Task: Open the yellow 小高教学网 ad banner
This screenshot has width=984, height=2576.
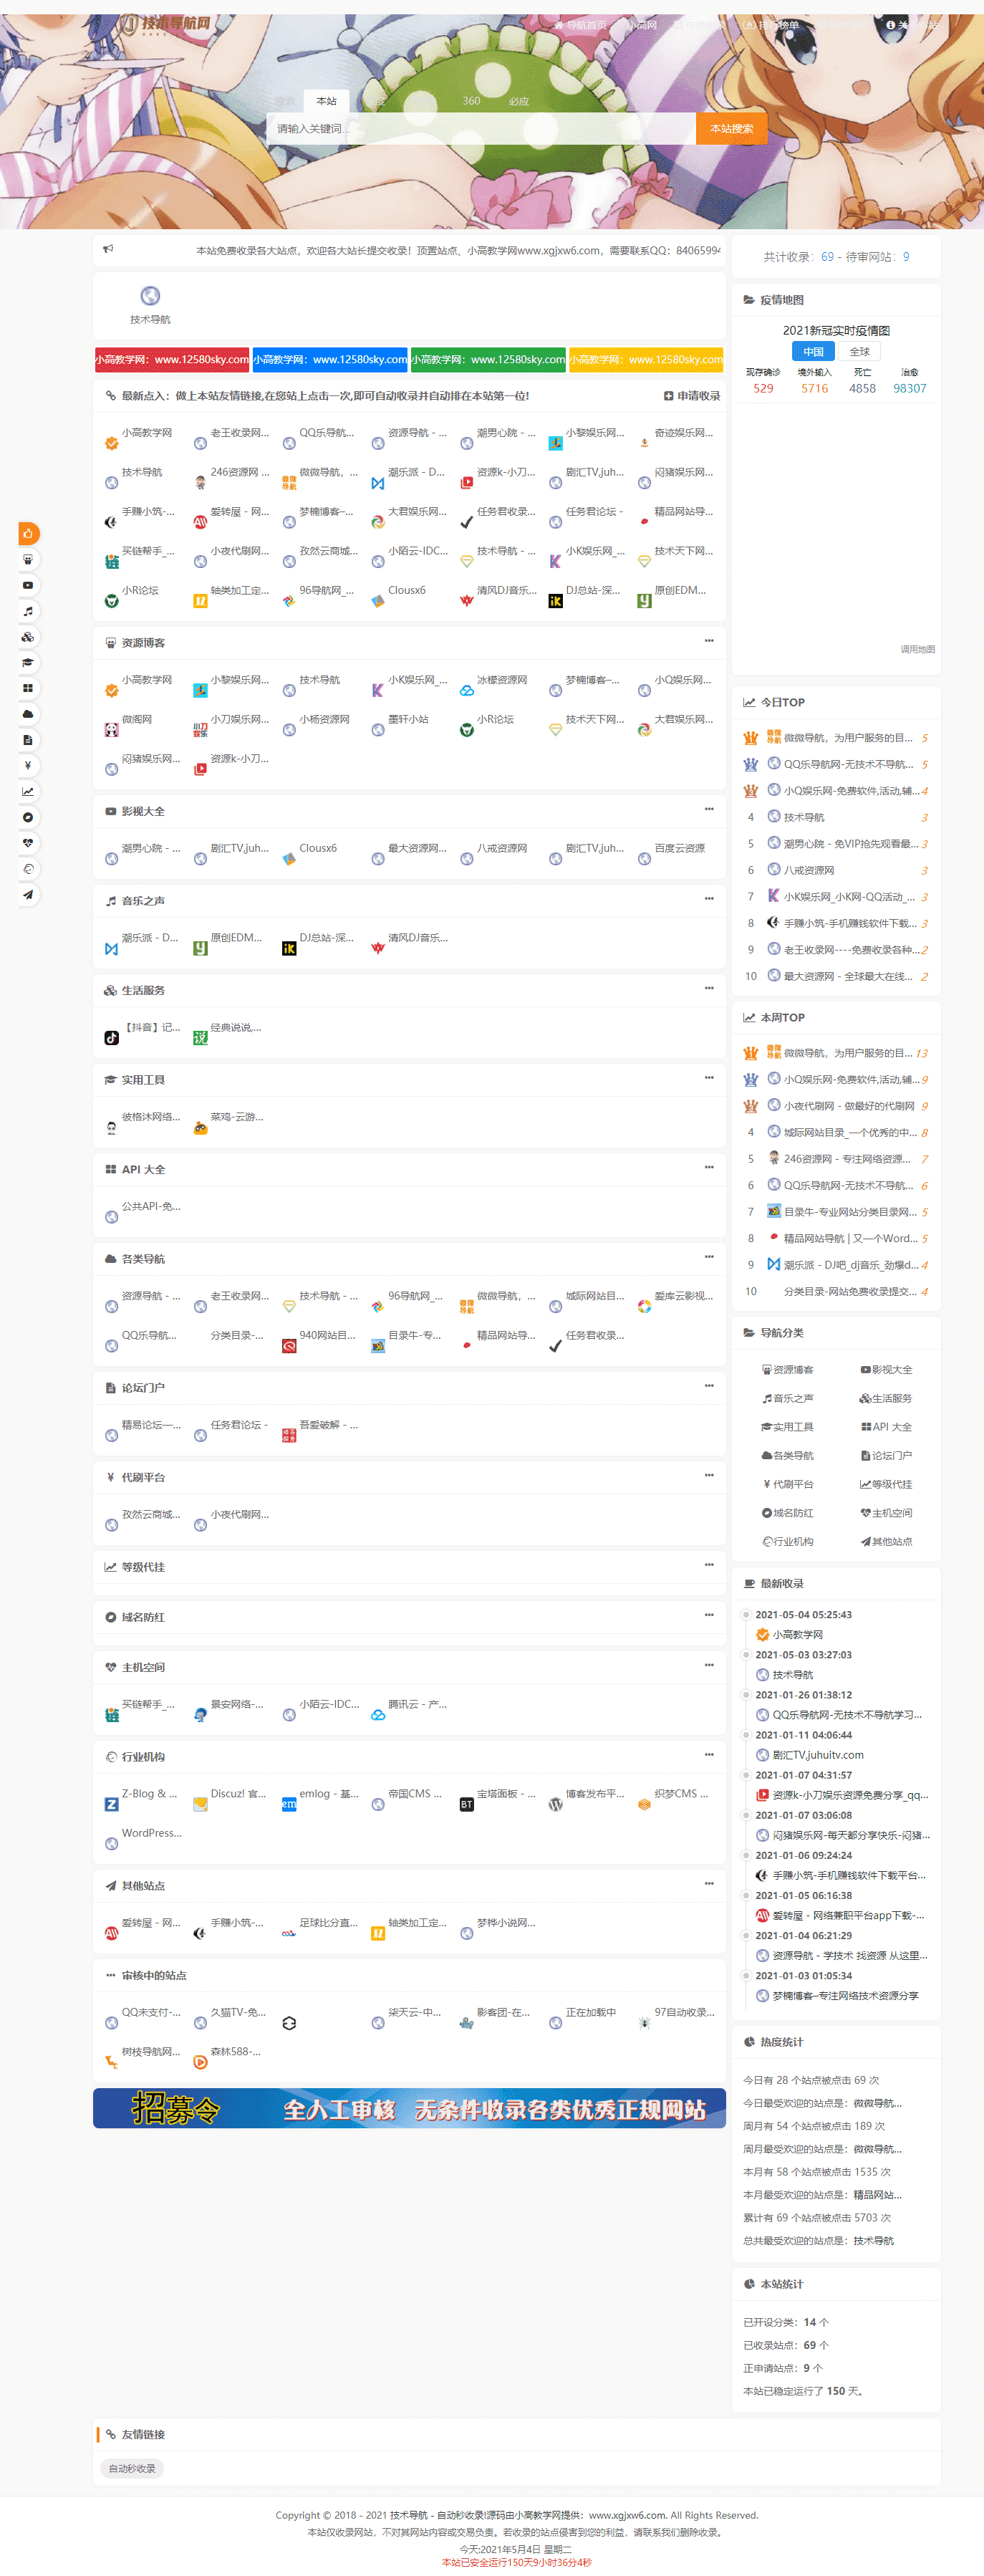Action: pyautogui.click(x=646, y=360)
